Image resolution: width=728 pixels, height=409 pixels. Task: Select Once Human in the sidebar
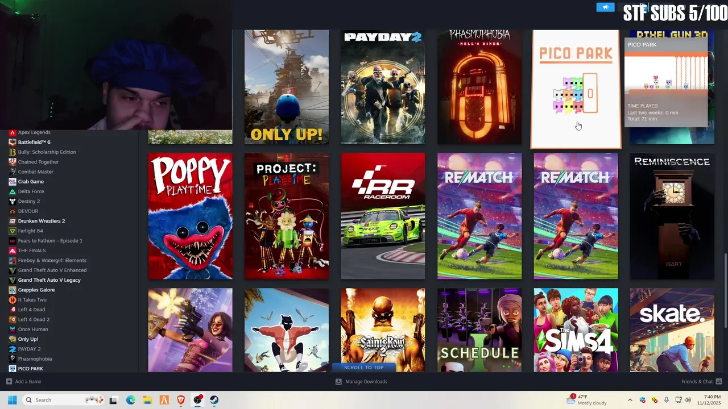coord(33,329)
